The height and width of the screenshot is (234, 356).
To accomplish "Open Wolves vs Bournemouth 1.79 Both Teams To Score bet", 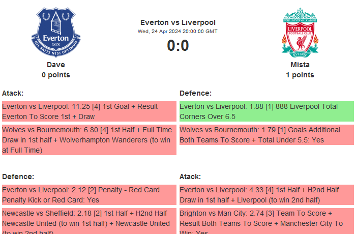I will click(x=266, y=135).
